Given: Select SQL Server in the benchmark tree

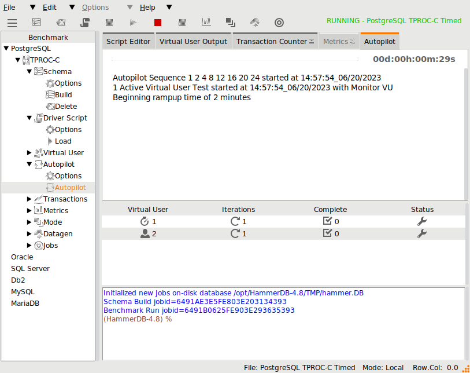Looking at the screenshot, I should click(30, 269).
